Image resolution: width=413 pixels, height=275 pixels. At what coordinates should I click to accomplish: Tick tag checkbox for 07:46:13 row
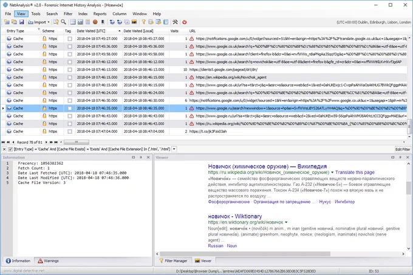click(x=70, y=70)
